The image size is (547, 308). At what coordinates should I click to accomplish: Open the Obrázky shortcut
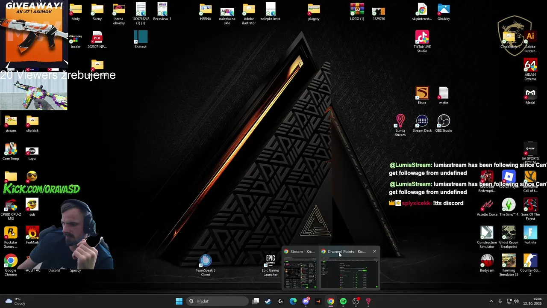point(444,12)
